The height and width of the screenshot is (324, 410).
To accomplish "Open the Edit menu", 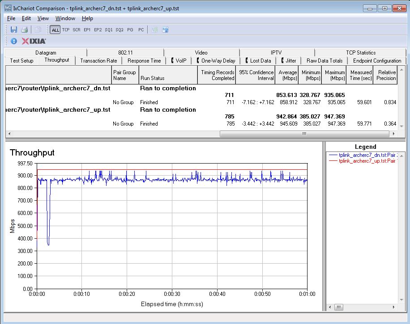I will (26, 18).
